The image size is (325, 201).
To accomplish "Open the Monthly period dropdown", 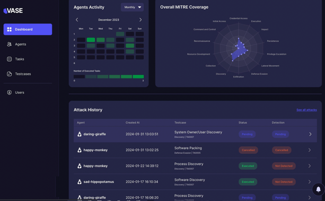I will [132, 7].
